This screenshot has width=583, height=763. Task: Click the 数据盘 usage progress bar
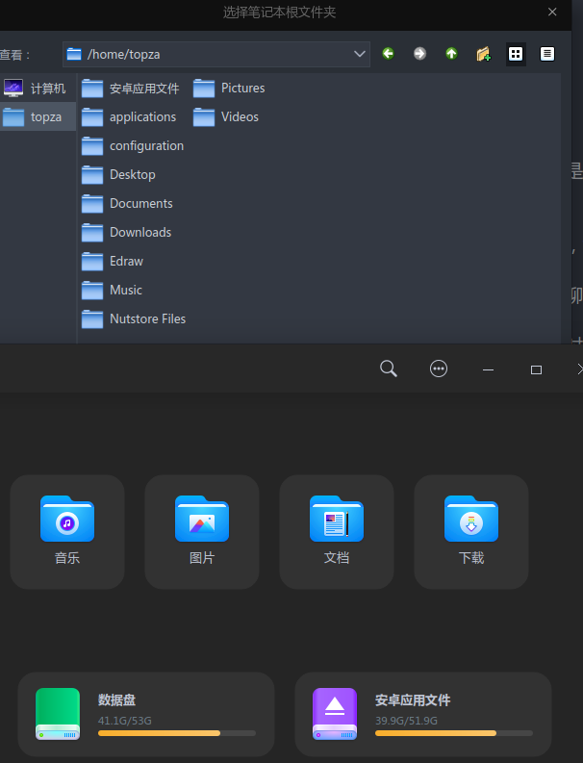point(177,733)
